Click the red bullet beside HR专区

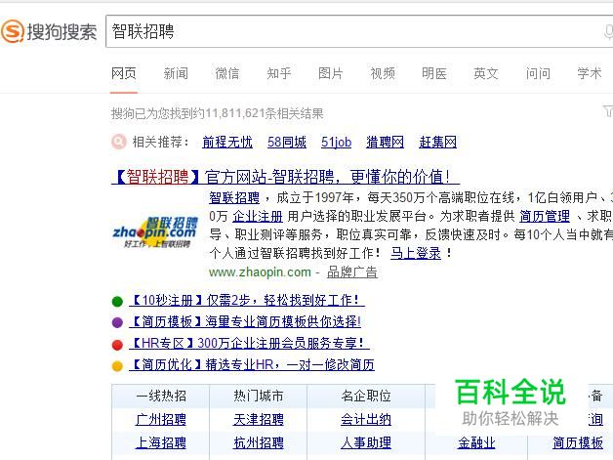point(117,345)
